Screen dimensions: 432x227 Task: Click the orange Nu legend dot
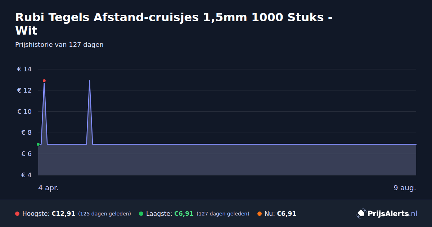tap(260, 214)
